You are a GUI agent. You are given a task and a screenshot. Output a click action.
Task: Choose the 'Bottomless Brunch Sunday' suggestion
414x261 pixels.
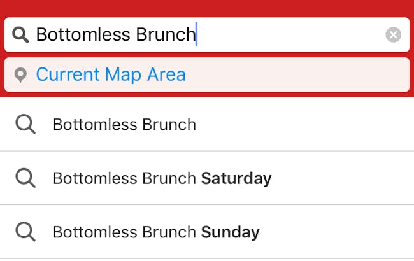click(207, 232)
